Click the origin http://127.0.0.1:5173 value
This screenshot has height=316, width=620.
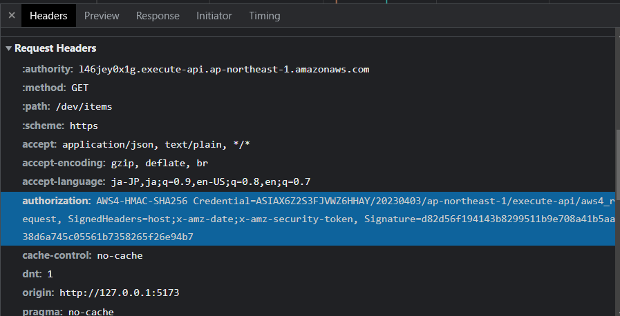pos(119,293)
